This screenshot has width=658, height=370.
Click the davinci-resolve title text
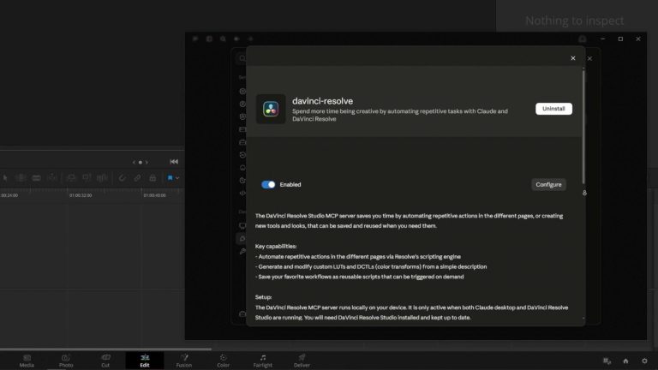click(x=322, y=101)
